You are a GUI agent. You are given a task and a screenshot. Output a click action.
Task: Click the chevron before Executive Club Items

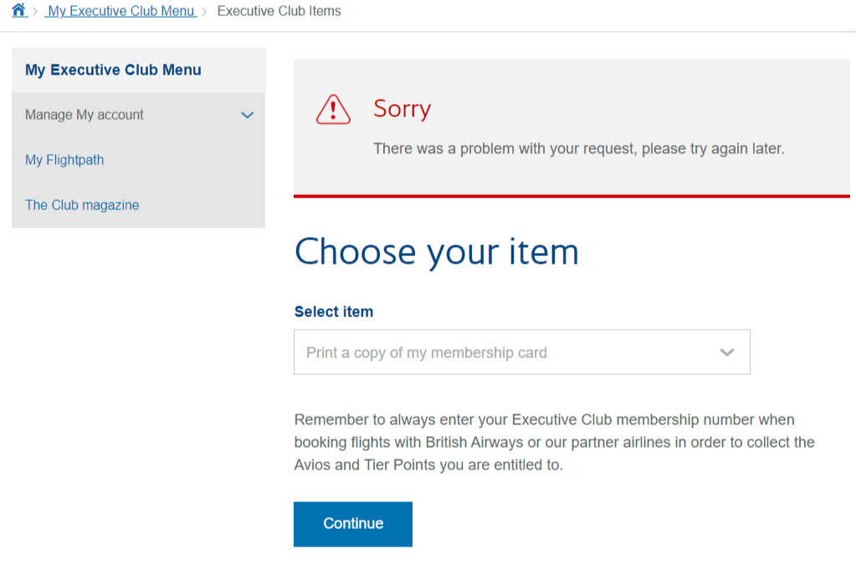pos(204,12)
